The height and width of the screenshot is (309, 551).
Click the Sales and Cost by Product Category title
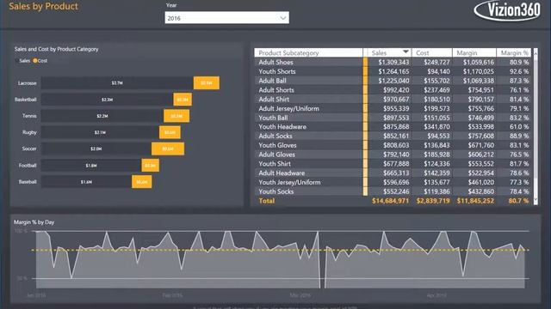57,49
